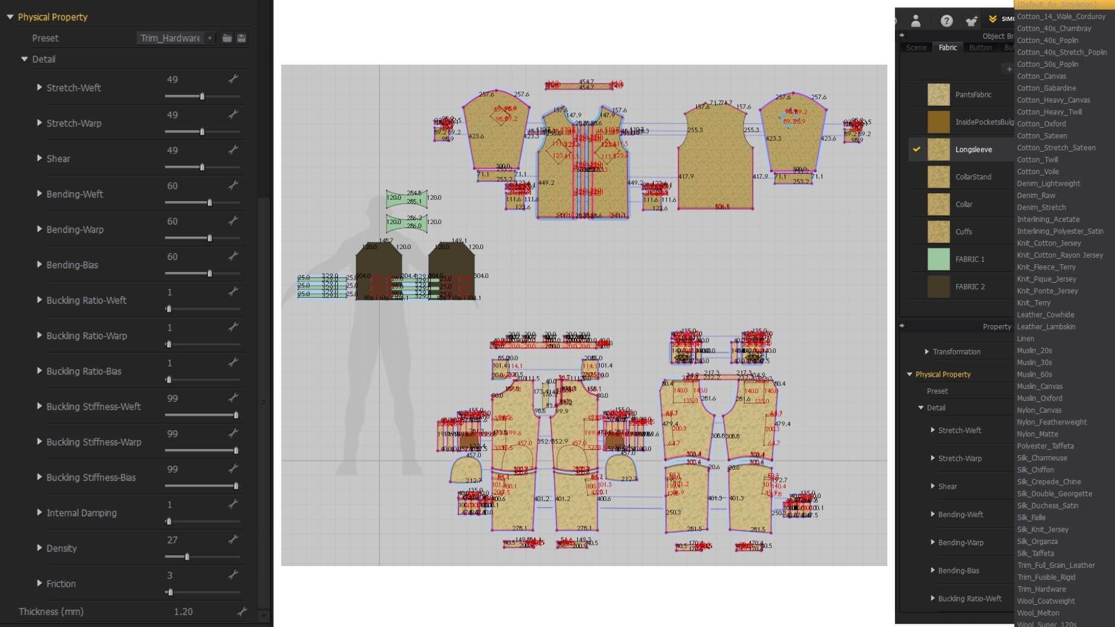Click the save icon next to the Preset field

pyautogui.click(x=242, y=38)
